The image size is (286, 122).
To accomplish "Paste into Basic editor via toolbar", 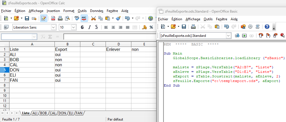I will tap(217, 27).
